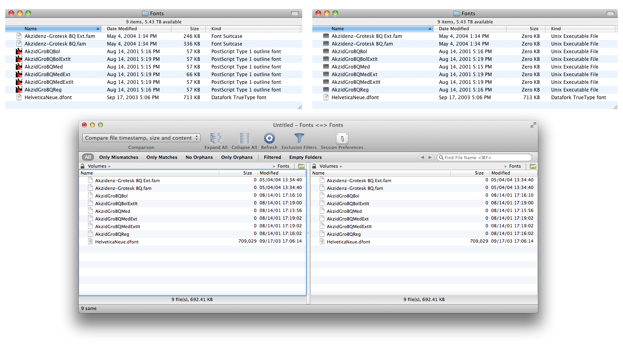
Task: Click browse folder icon in right comparison pane
Action: pos(533,166)
